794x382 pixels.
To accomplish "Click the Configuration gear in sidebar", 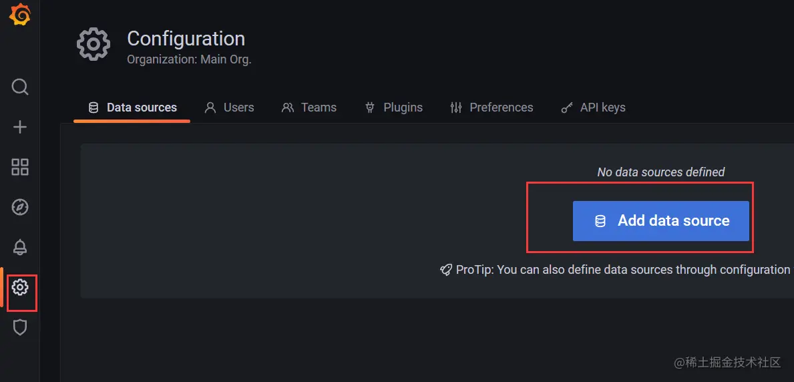I will [20, 288].
